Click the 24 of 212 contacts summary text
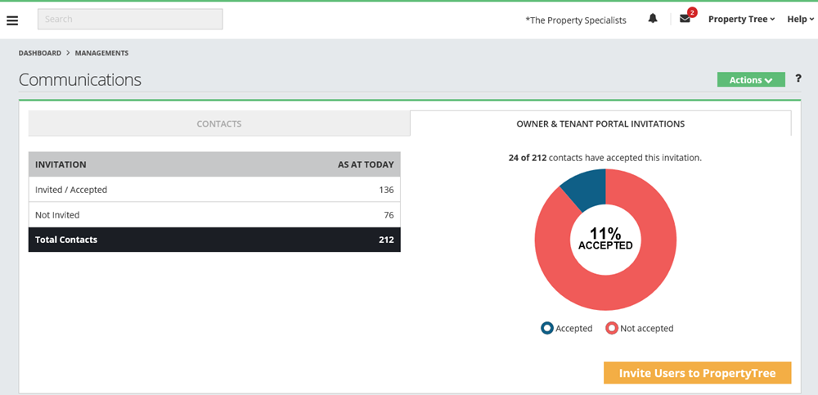Viewport: 818px width, 395px height. coord(605,158)
